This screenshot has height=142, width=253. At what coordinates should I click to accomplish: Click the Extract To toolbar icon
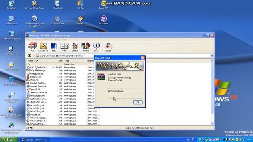[x=43, y=47]
